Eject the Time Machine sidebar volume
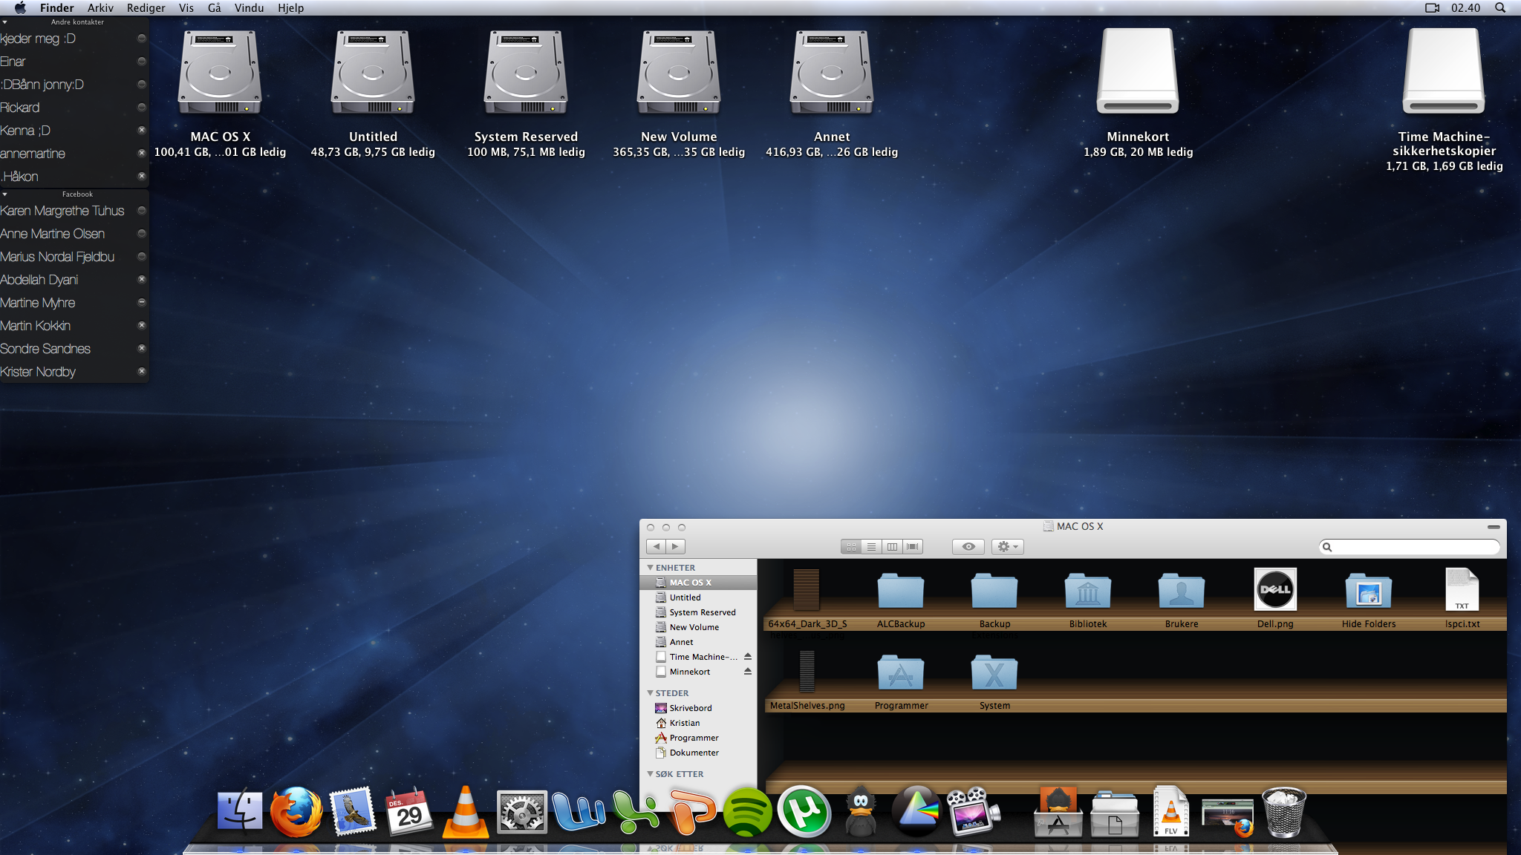This screenshot has height=855, width=1521. [x=748, y=657]
